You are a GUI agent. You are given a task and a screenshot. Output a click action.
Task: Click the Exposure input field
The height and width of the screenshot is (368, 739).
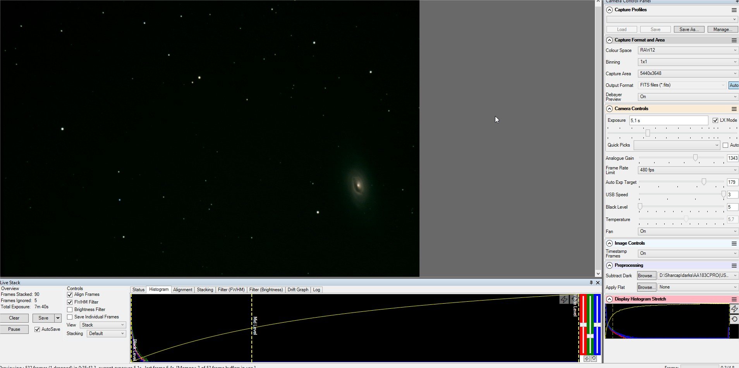(669, 121)
